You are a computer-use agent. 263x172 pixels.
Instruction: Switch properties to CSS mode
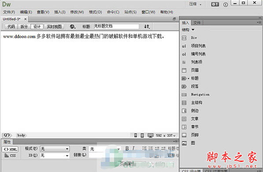pyautogui.click(x=10, y=156)
